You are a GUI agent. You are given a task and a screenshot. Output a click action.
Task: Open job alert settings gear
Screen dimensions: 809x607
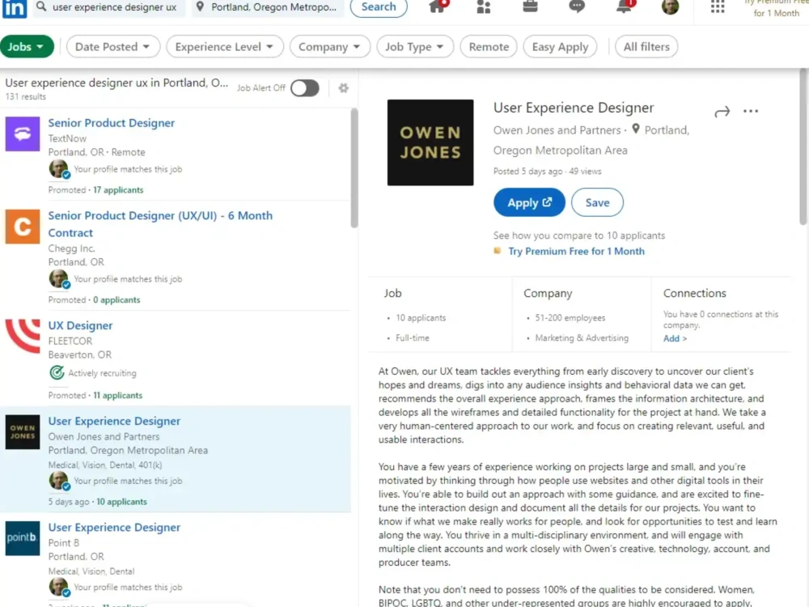343,87
